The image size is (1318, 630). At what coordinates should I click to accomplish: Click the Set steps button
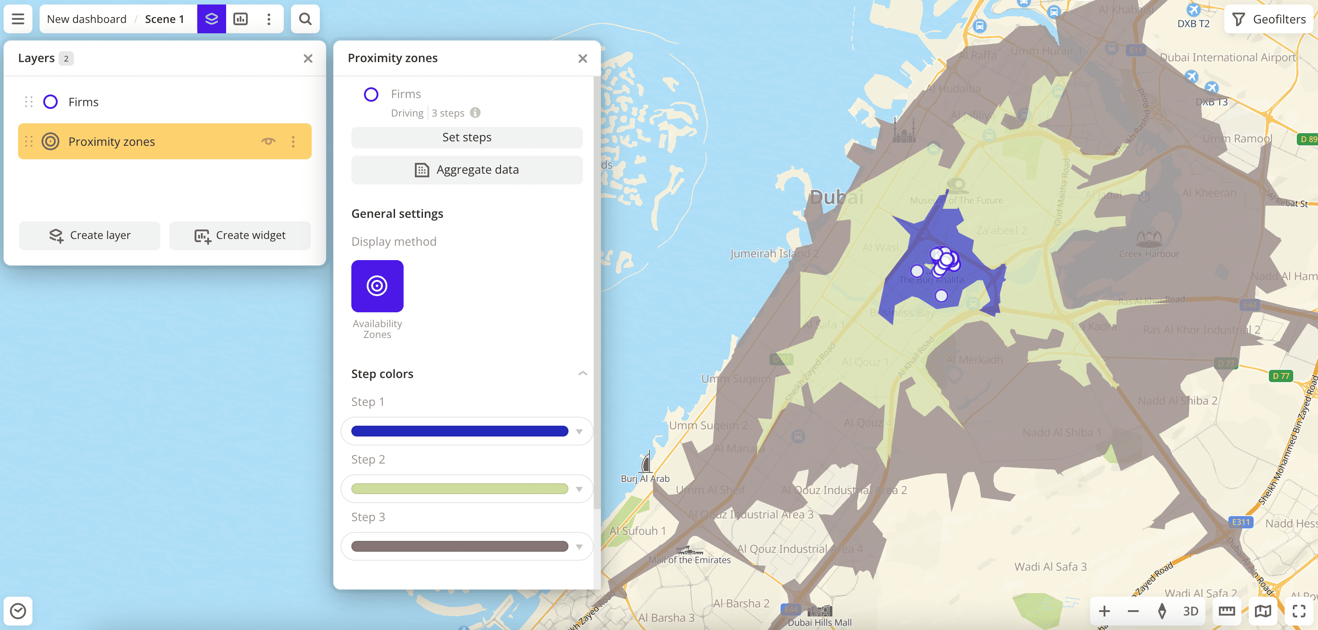pos(467,137)
